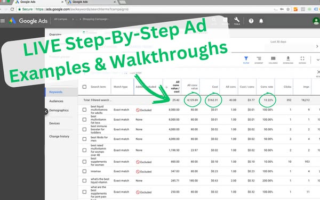The width and height of the screenshot is (320, 200).
Task: Expand the chevron beside toolbar icons
Action: [318, 60]
